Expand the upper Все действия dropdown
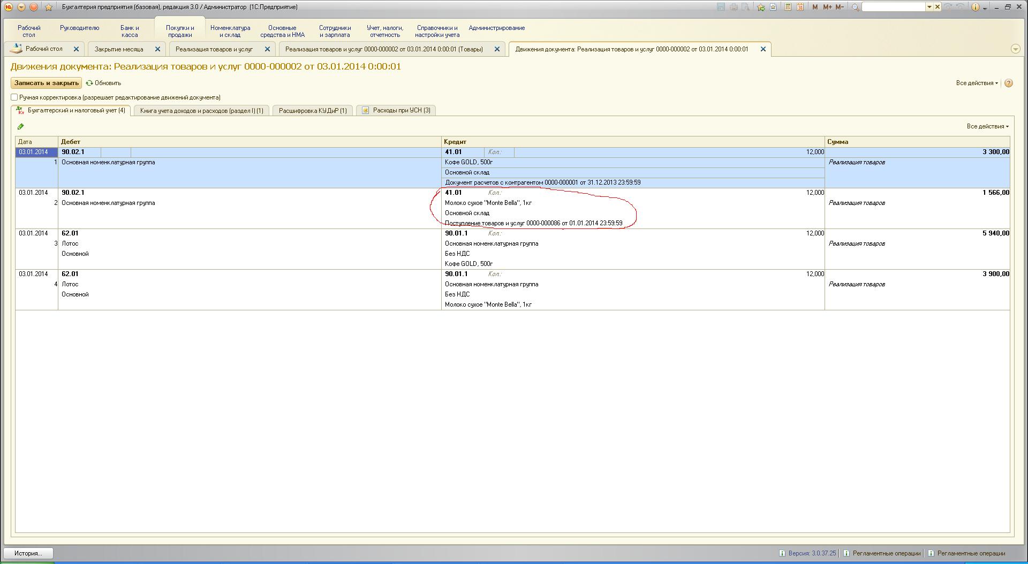 pyautogui.click(x=977, y=83)
